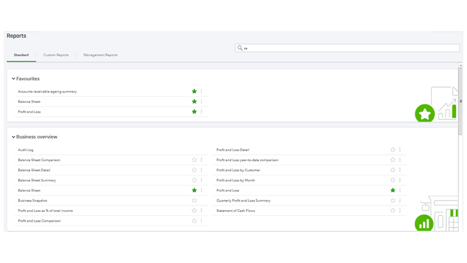The height and width of the screenshot is (263, 467).
Task: Collapse the Favourites section
Action: [x=14, y=79]
